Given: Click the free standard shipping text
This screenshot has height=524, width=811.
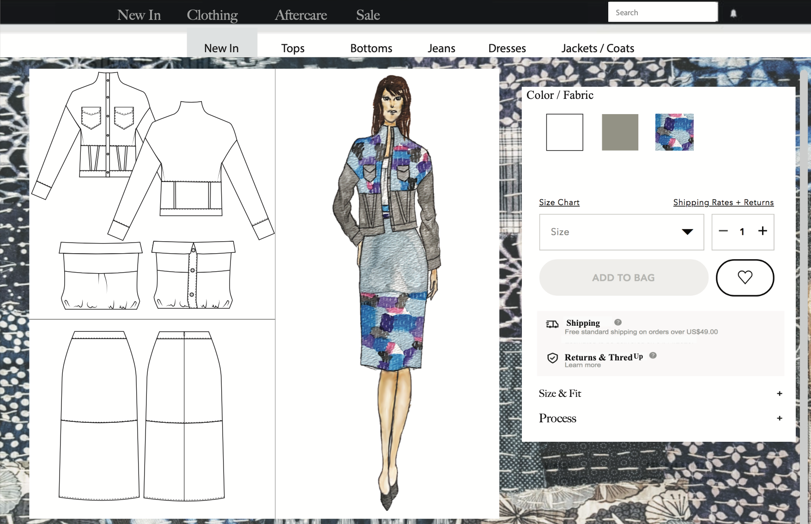Looking at the screenshot, I should [x=641, y=332].
